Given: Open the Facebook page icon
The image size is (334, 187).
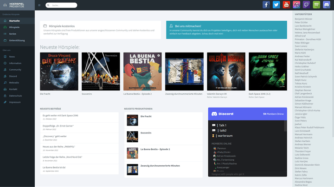Looking at the screenshot, I should 266,5.
